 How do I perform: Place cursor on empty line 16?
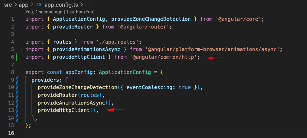(166, 133)
